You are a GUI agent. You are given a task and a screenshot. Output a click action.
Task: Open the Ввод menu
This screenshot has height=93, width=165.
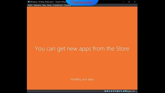(49, 5)
